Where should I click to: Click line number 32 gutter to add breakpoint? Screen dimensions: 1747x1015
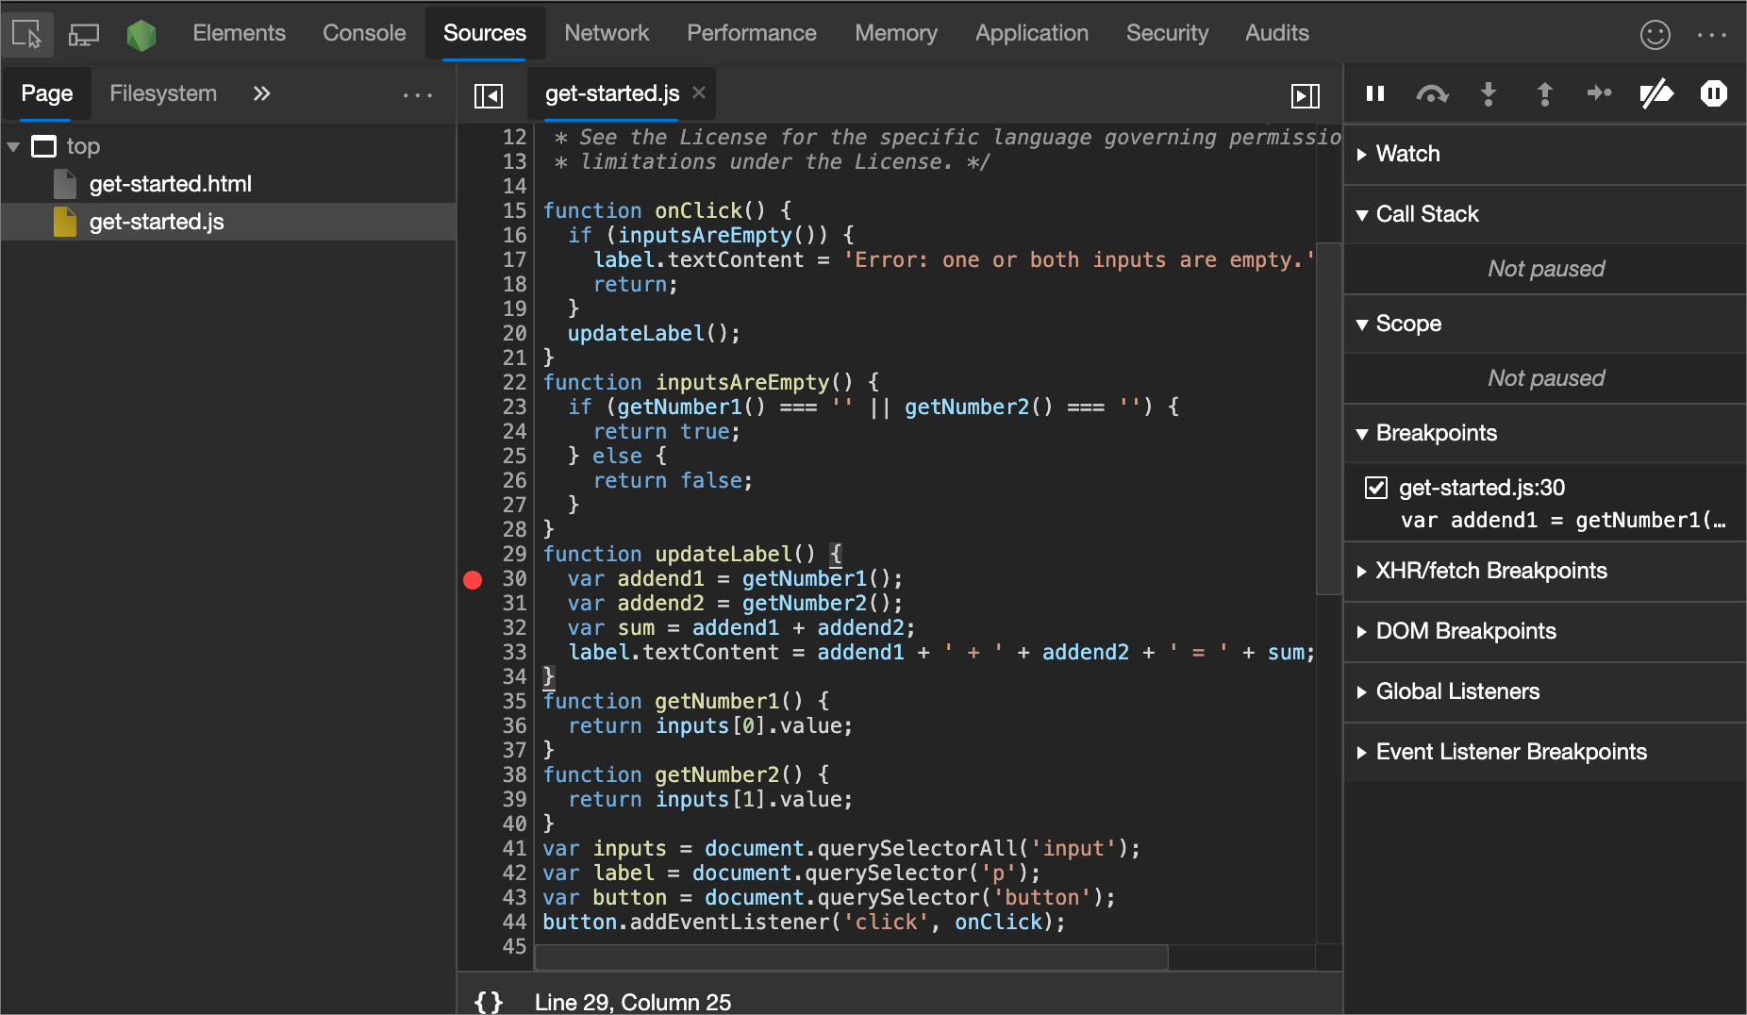pyautogui.click(x=514, y=628)
